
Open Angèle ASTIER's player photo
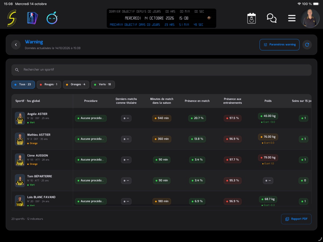coord(20,118)
